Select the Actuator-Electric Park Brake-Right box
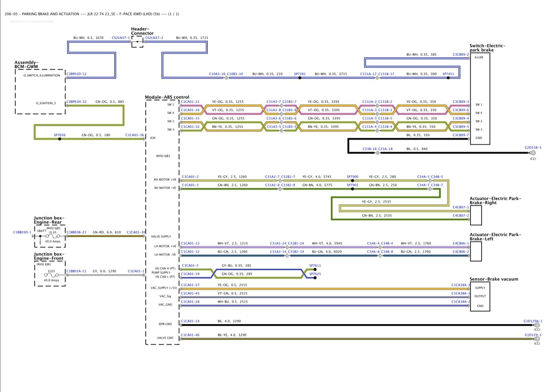The width and height of the screenshot is (555, 392). click(x=476, y=215)
